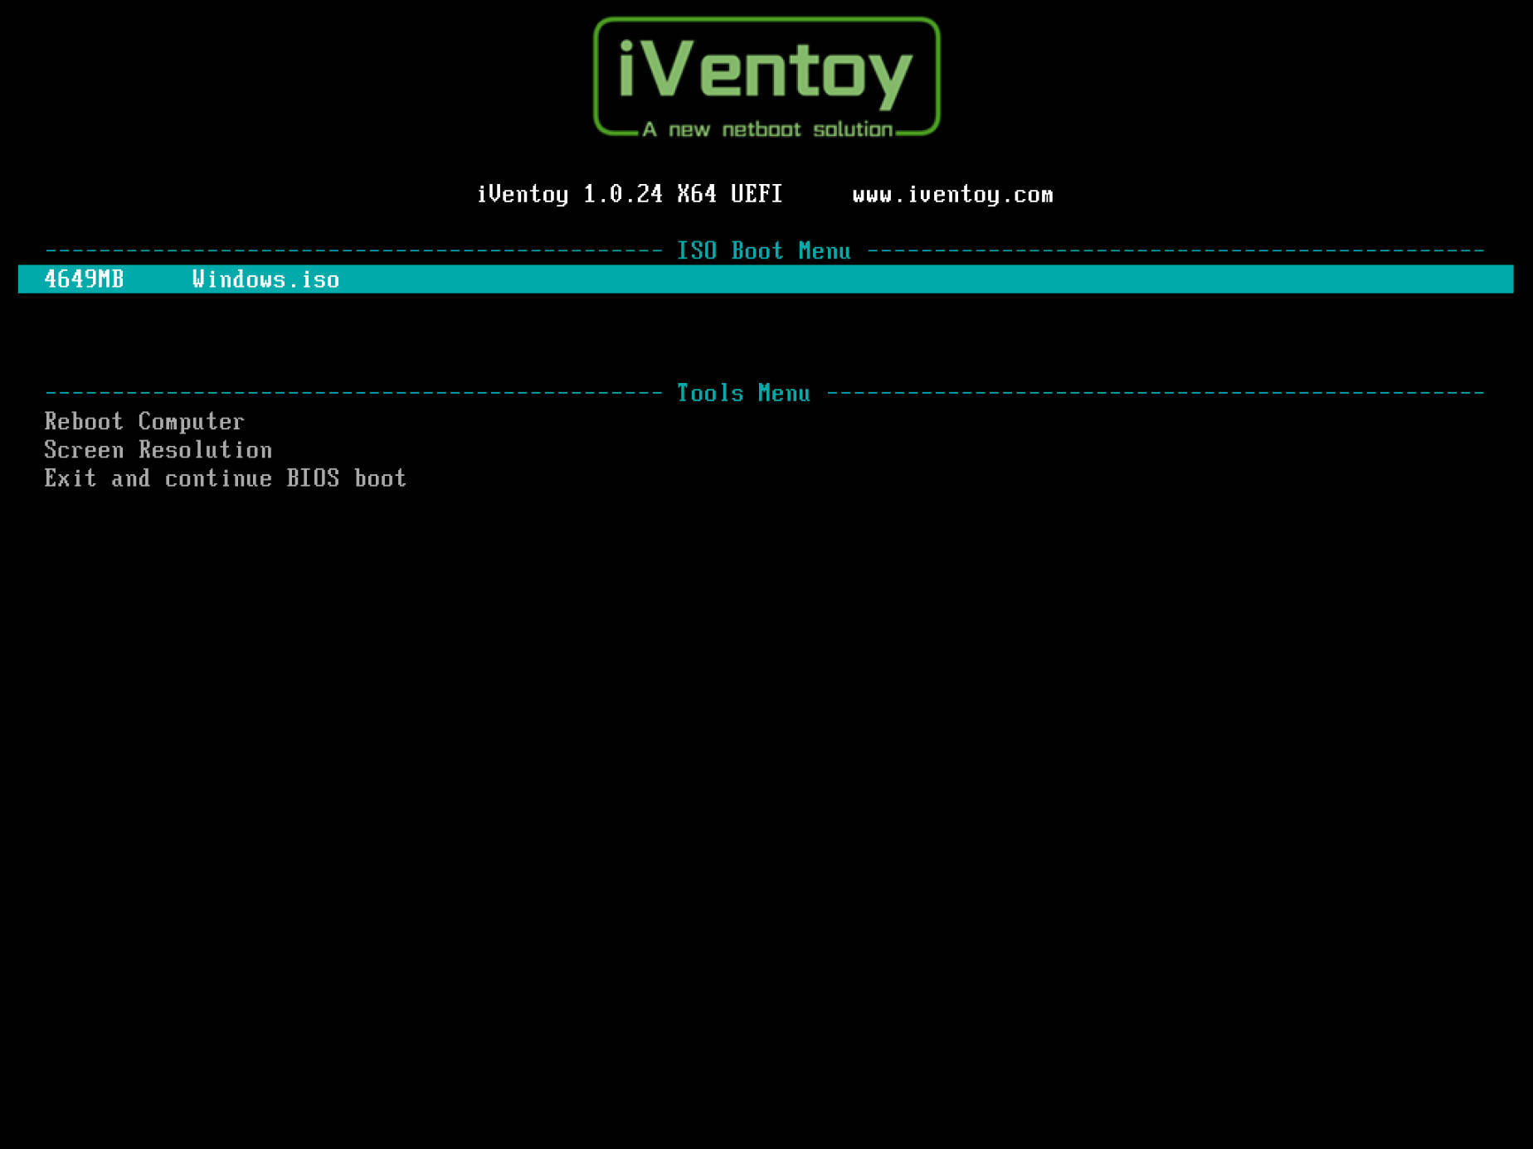The image size is (1533, 1149).
Task: Click the ISO Boot Menu heading
Action: 764,251
